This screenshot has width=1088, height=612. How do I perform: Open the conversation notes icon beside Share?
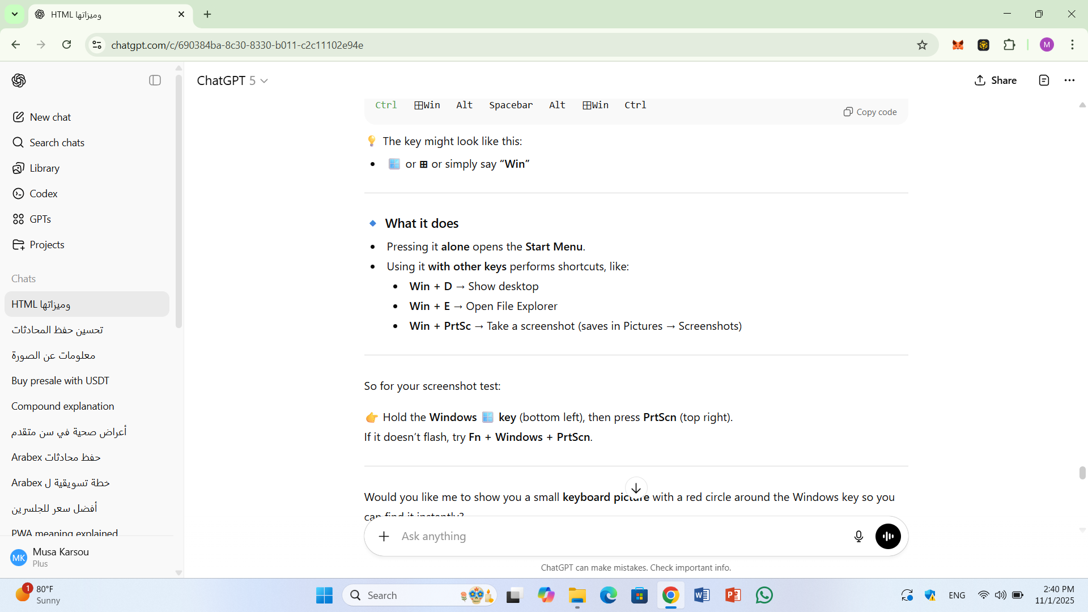pyautogui.click(x=1044, y=80)
